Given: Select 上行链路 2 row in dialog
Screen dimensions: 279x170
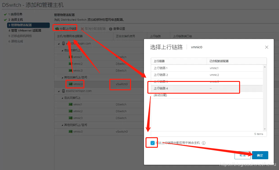Looking at the screenshot, I should (x=207, y=75).
